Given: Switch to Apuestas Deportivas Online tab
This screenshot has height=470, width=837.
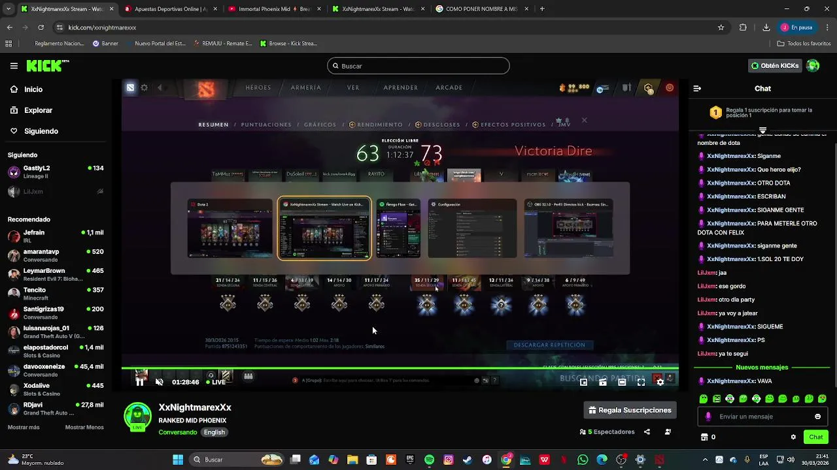Looking at the screenshot, I should [x=170, y=9].
